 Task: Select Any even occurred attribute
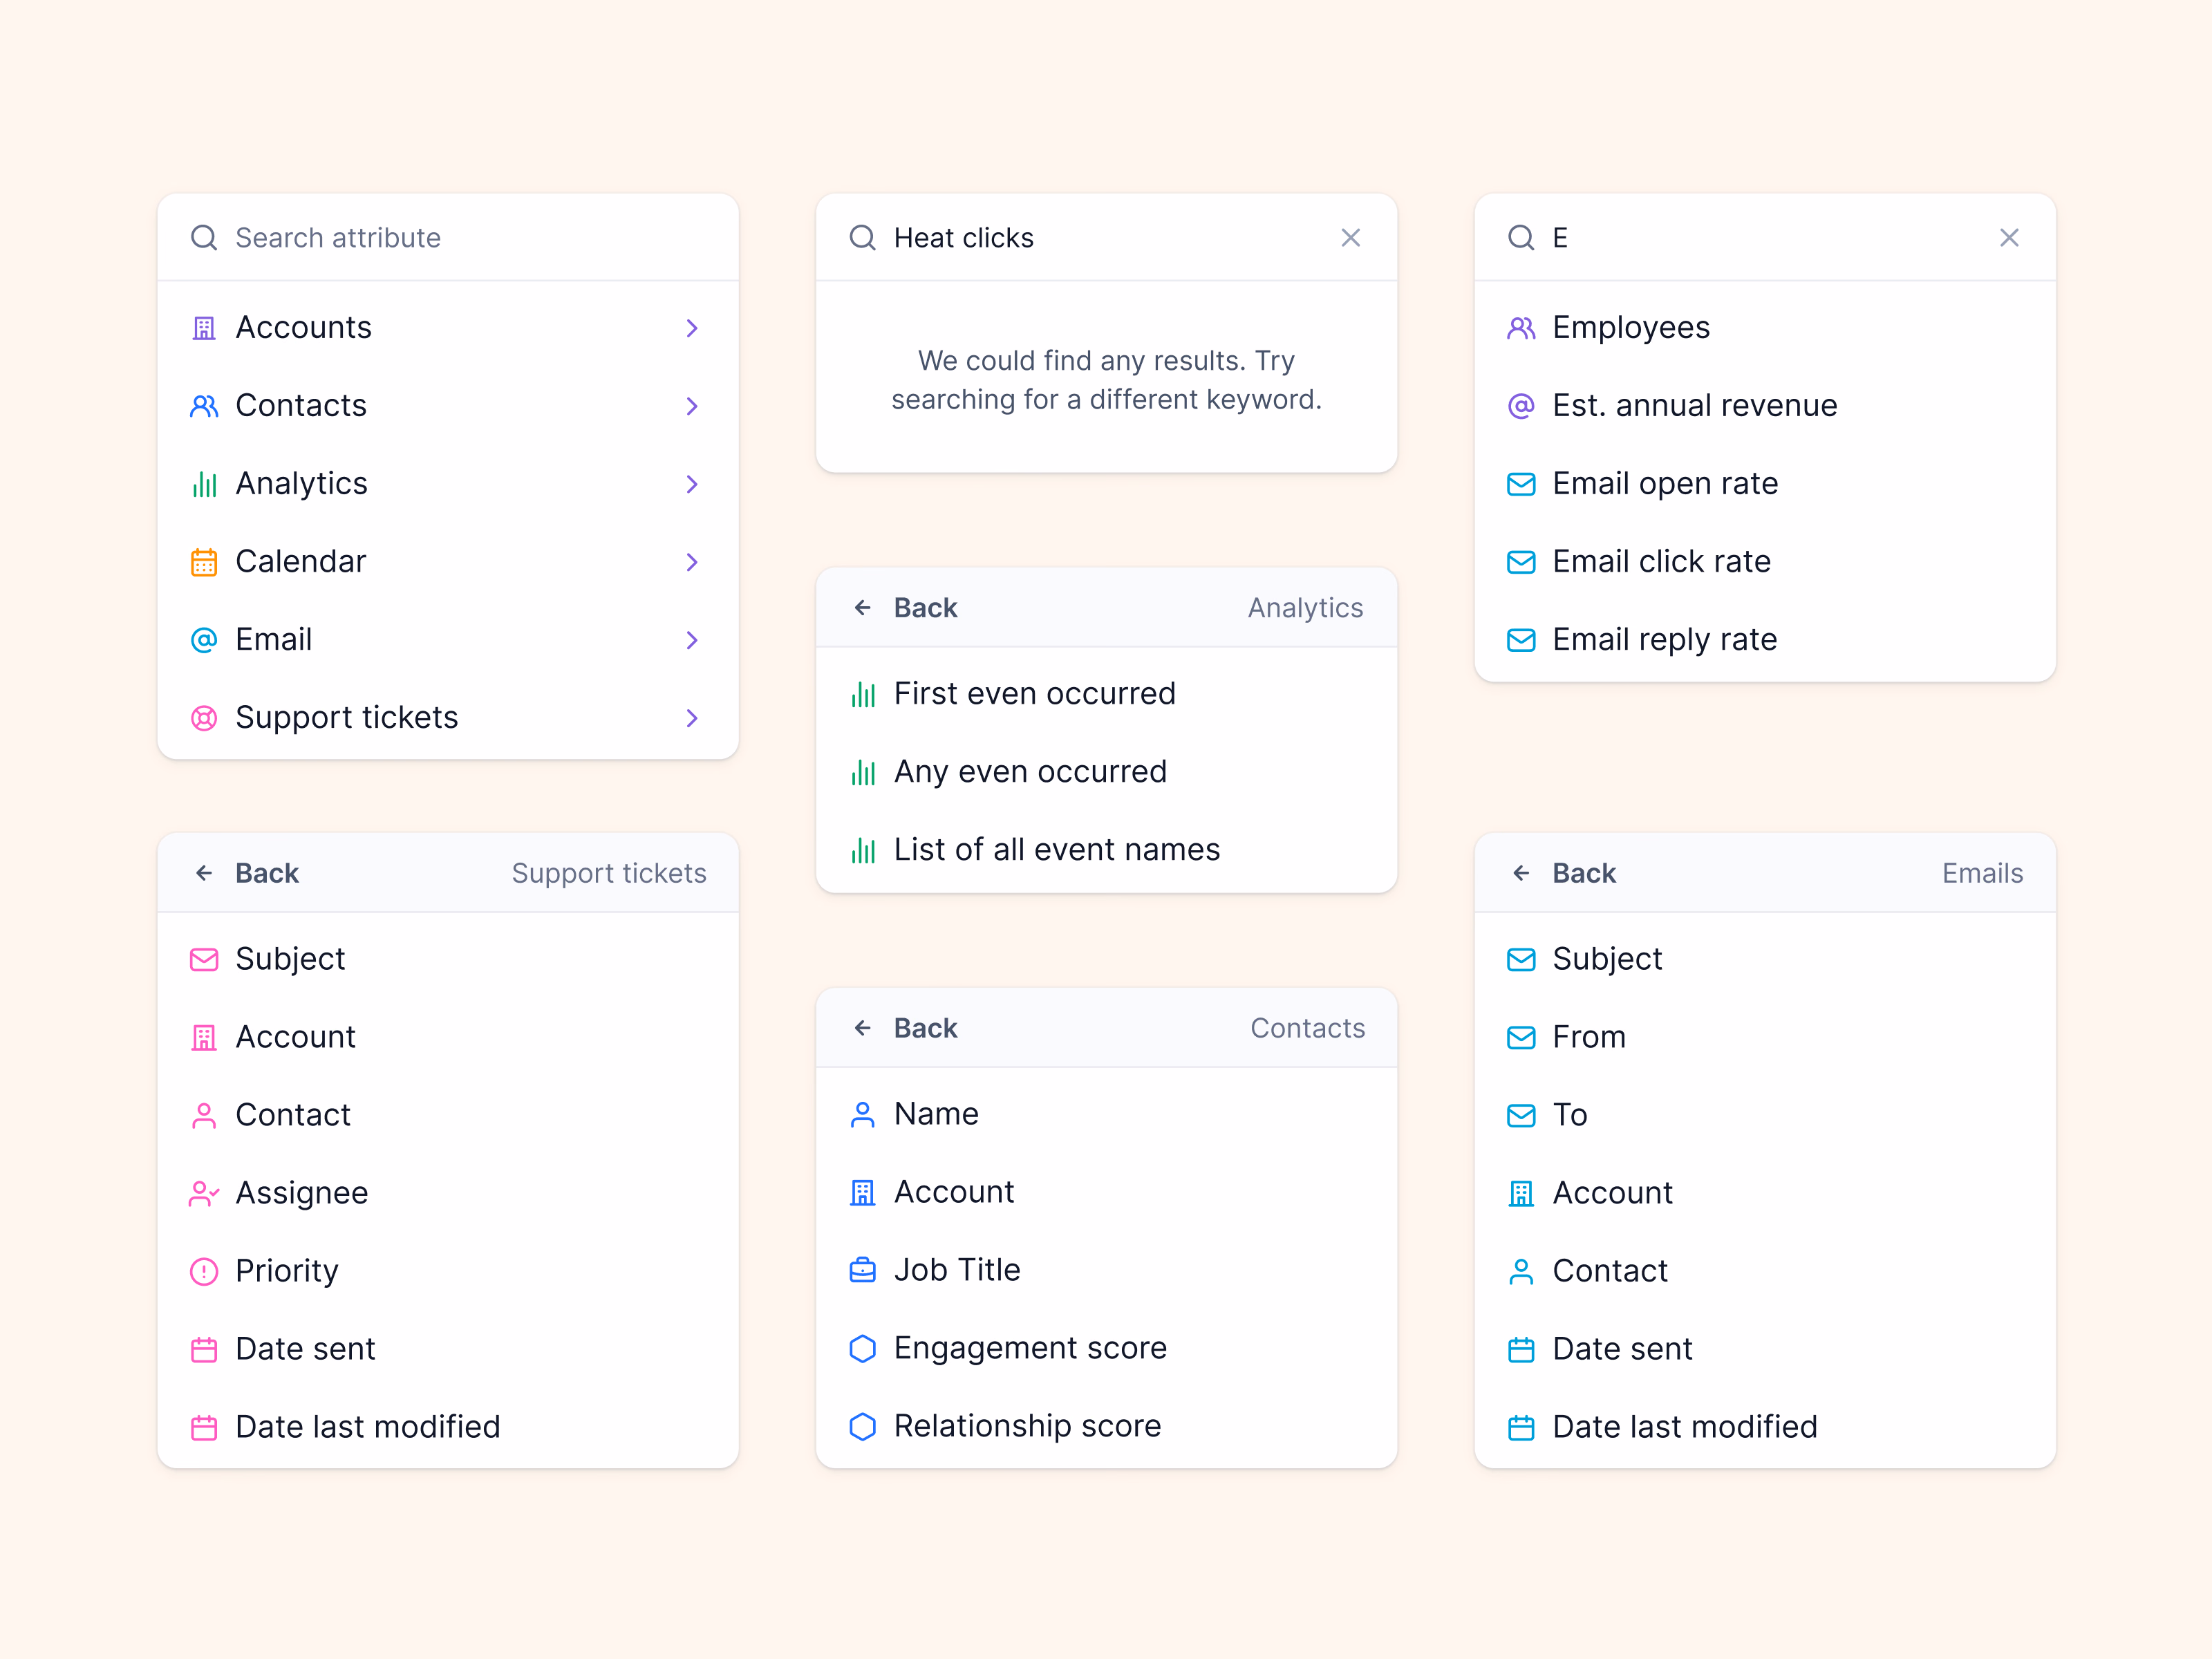coord(1106,772)
